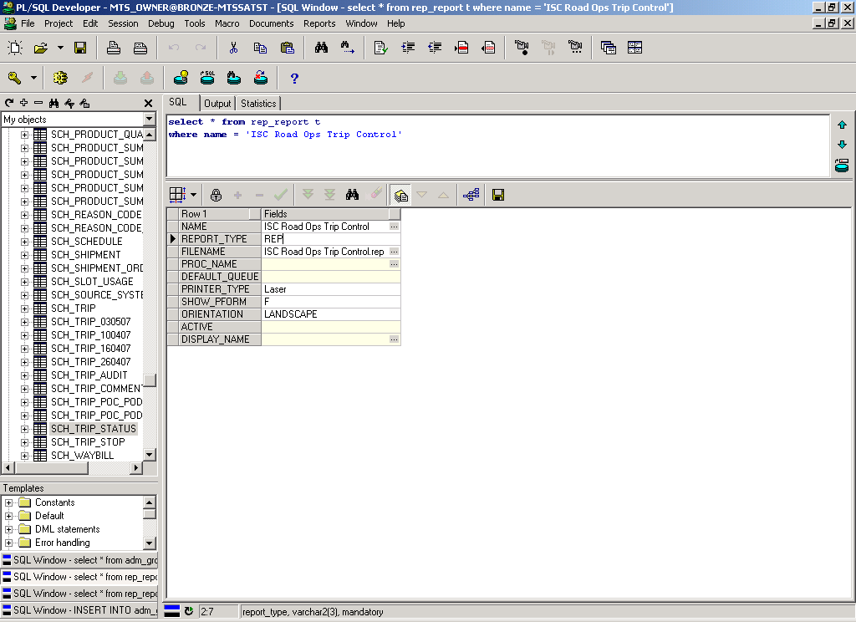Execute statement using the gear icon
Image resolution: width=856 pixels, height=622 pixels.
(x=60, y=78)
